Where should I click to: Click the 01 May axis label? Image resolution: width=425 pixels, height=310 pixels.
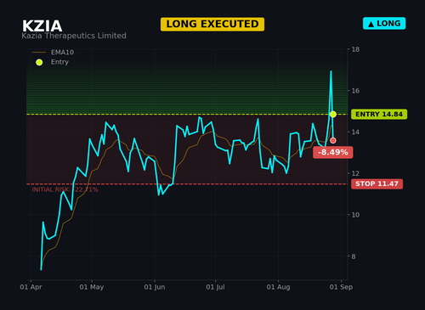point(92,287)
